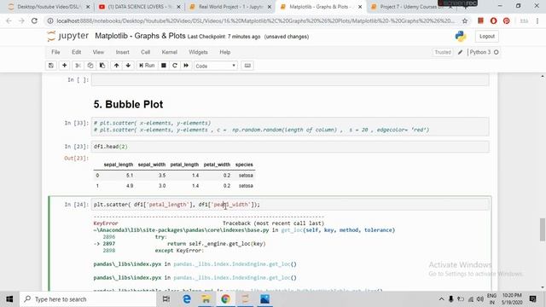
Task: Run the selected cell
Action: (147, 66)
